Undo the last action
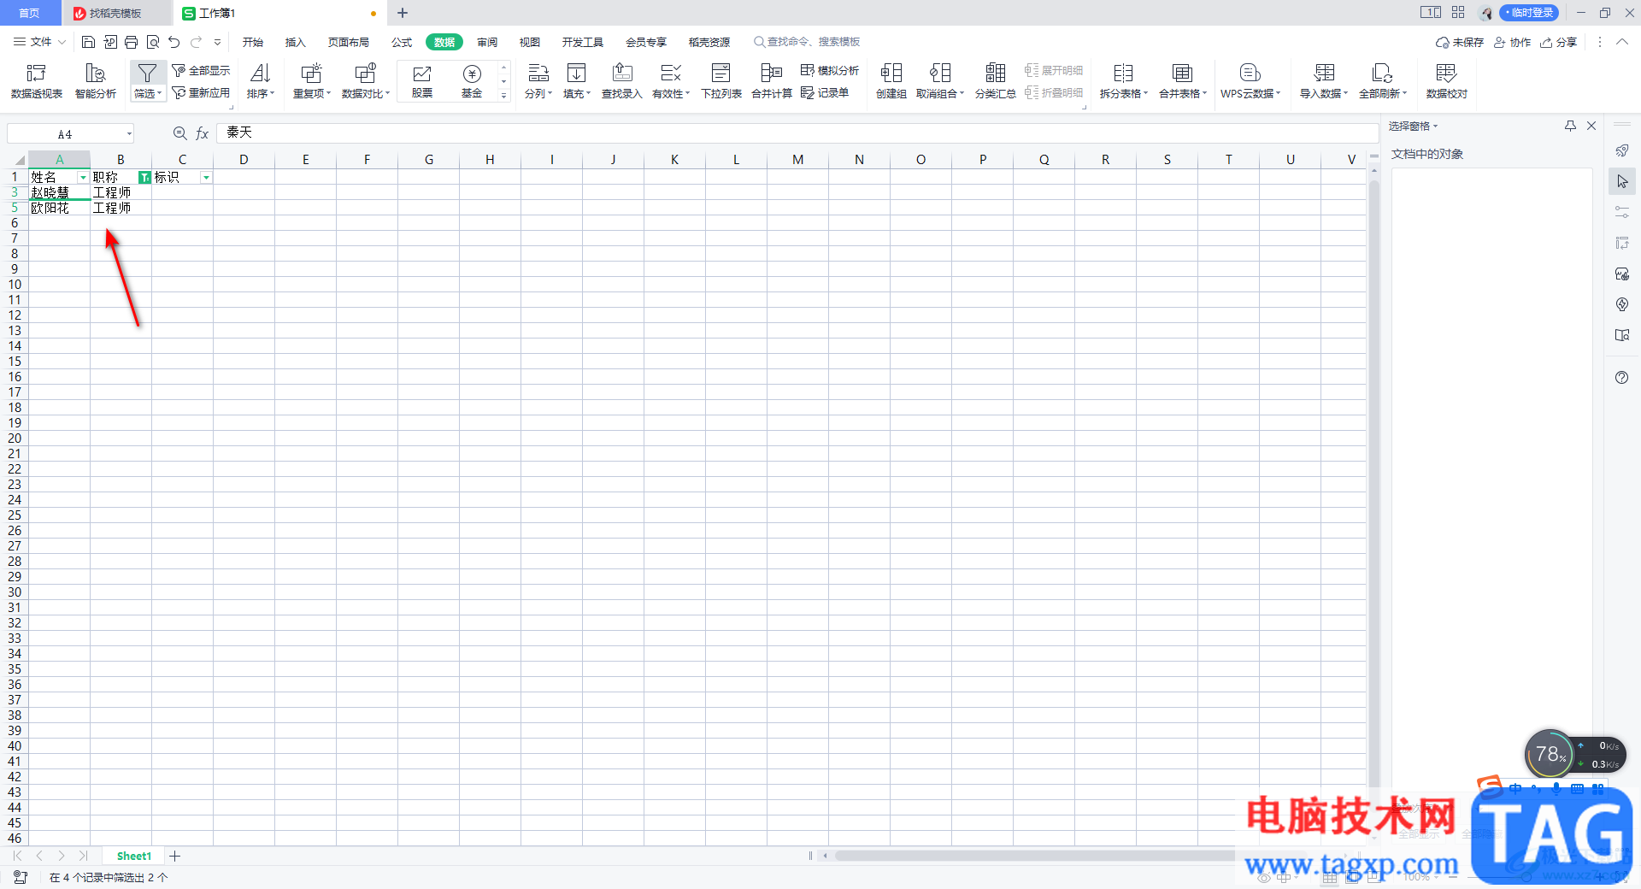 click(174, 42)
